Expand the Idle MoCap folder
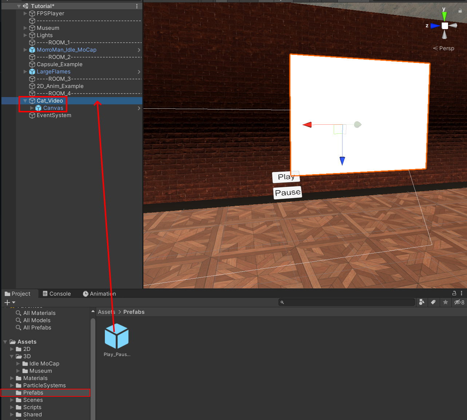 point(18,364)
